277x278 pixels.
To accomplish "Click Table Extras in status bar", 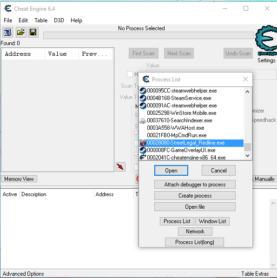I will 255,274.
